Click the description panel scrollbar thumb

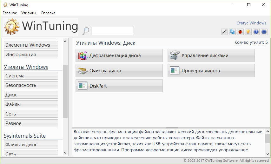pos(268,138)
